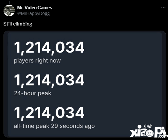Click the 1,214,034 all-time peak number
This screenshot has width=168, height=140.
pyautogui.click(x=49, y=113)
